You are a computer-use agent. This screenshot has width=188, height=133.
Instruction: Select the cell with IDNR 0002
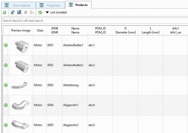(54, 65)
